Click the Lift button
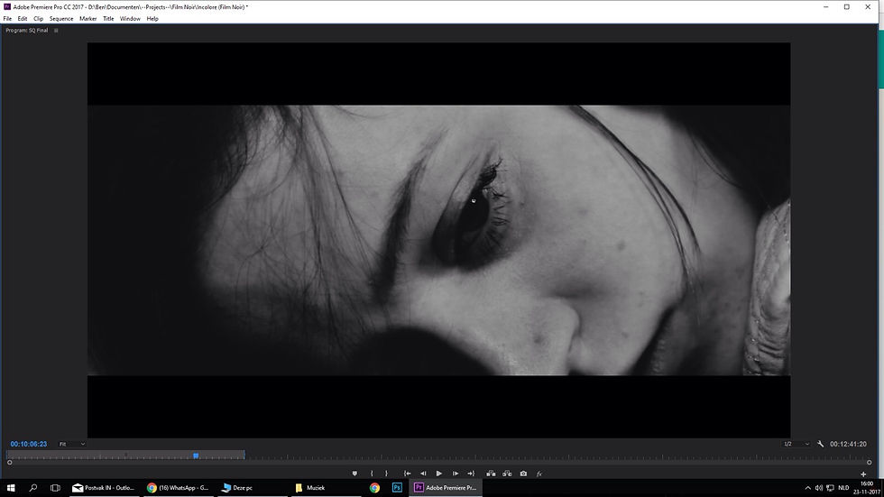The width and height of the screenshot is (884, 497). (491, 474)
